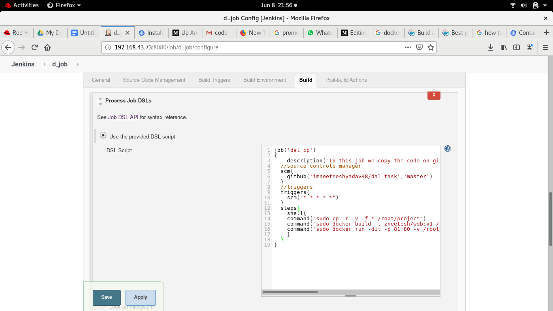
Task: Toggle the sidebar view icon
Action: (x=517, y=47)
